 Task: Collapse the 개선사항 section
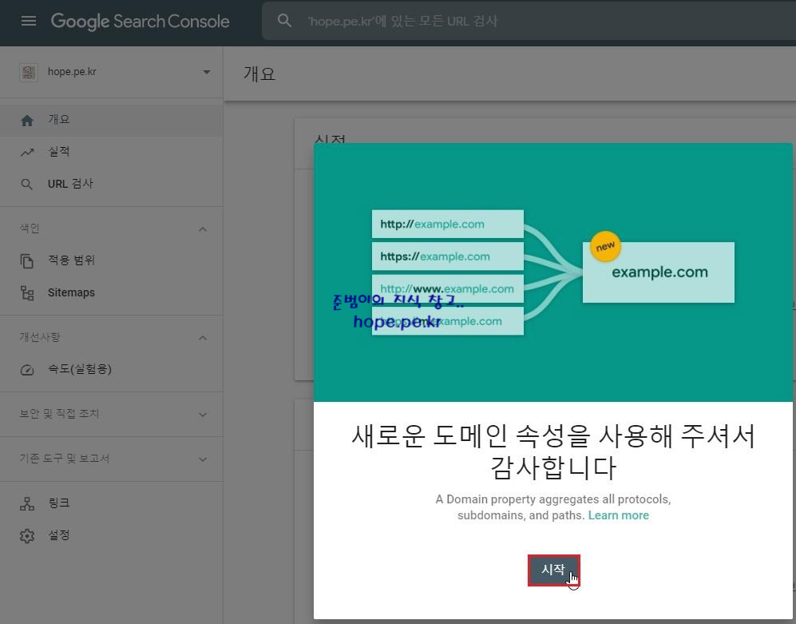pyautogui.click(x=203, y=338)
